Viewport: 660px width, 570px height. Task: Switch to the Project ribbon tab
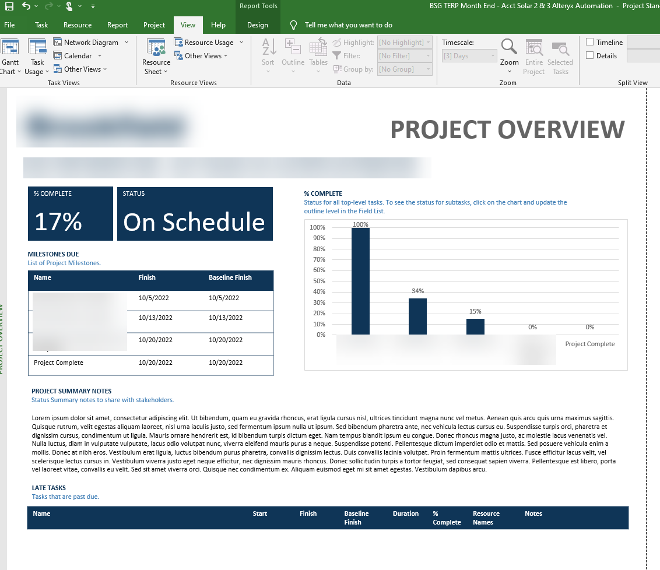click(x=154, y=25)
